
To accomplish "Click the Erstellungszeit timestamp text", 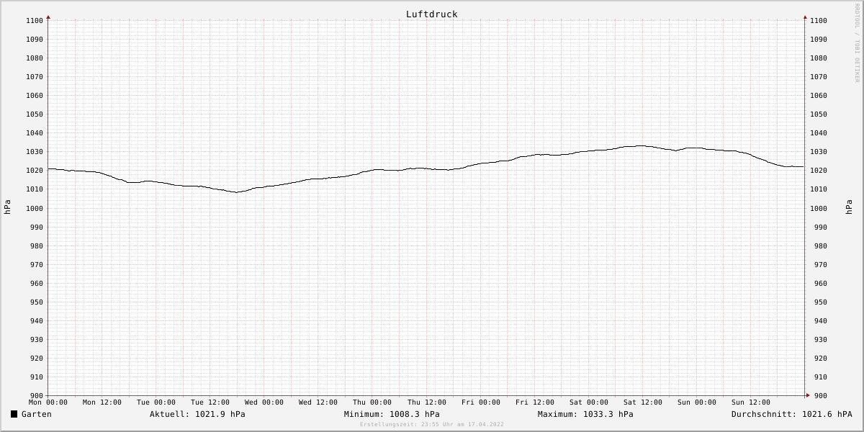I will (432, 425).
